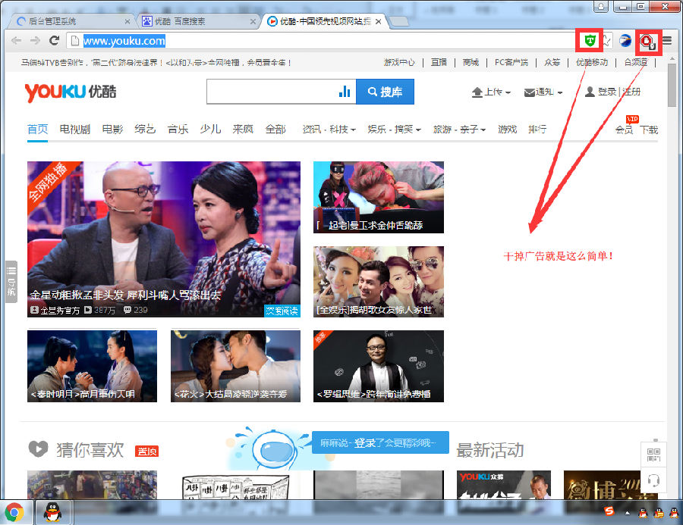Select the 综艺 navigation item
Screen dimensions: 683x525
(x=145, y=130)
